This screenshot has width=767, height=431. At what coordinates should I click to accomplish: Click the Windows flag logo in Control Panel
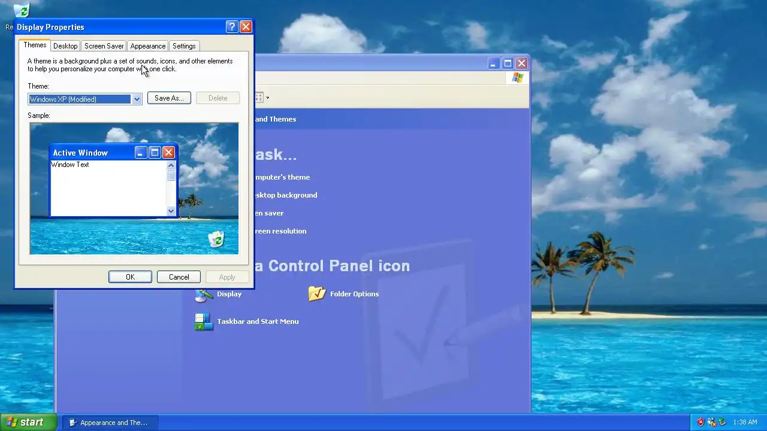[x=518, y=78]
